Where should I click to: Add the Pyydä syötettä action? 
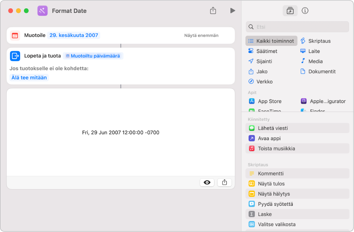(x=297, y=204)
